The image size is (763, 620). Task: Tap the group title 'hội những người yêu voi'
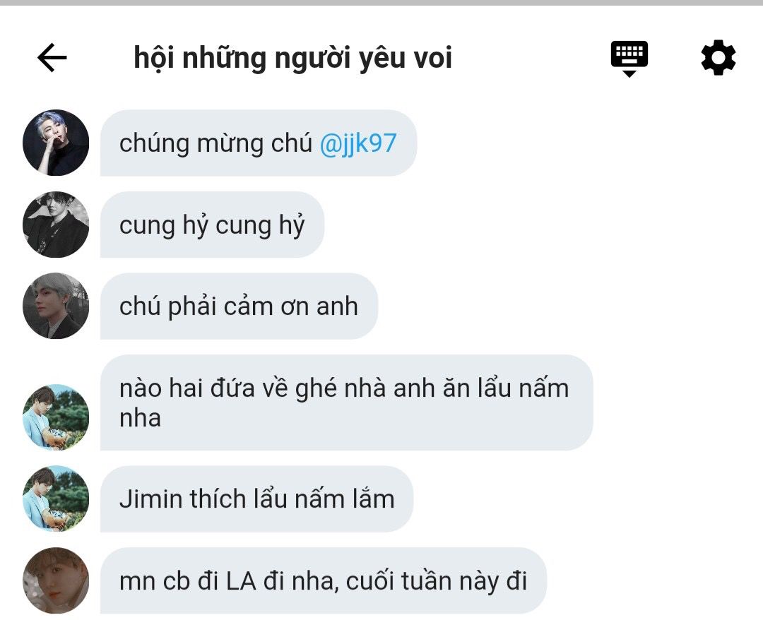tap(293, 57)
